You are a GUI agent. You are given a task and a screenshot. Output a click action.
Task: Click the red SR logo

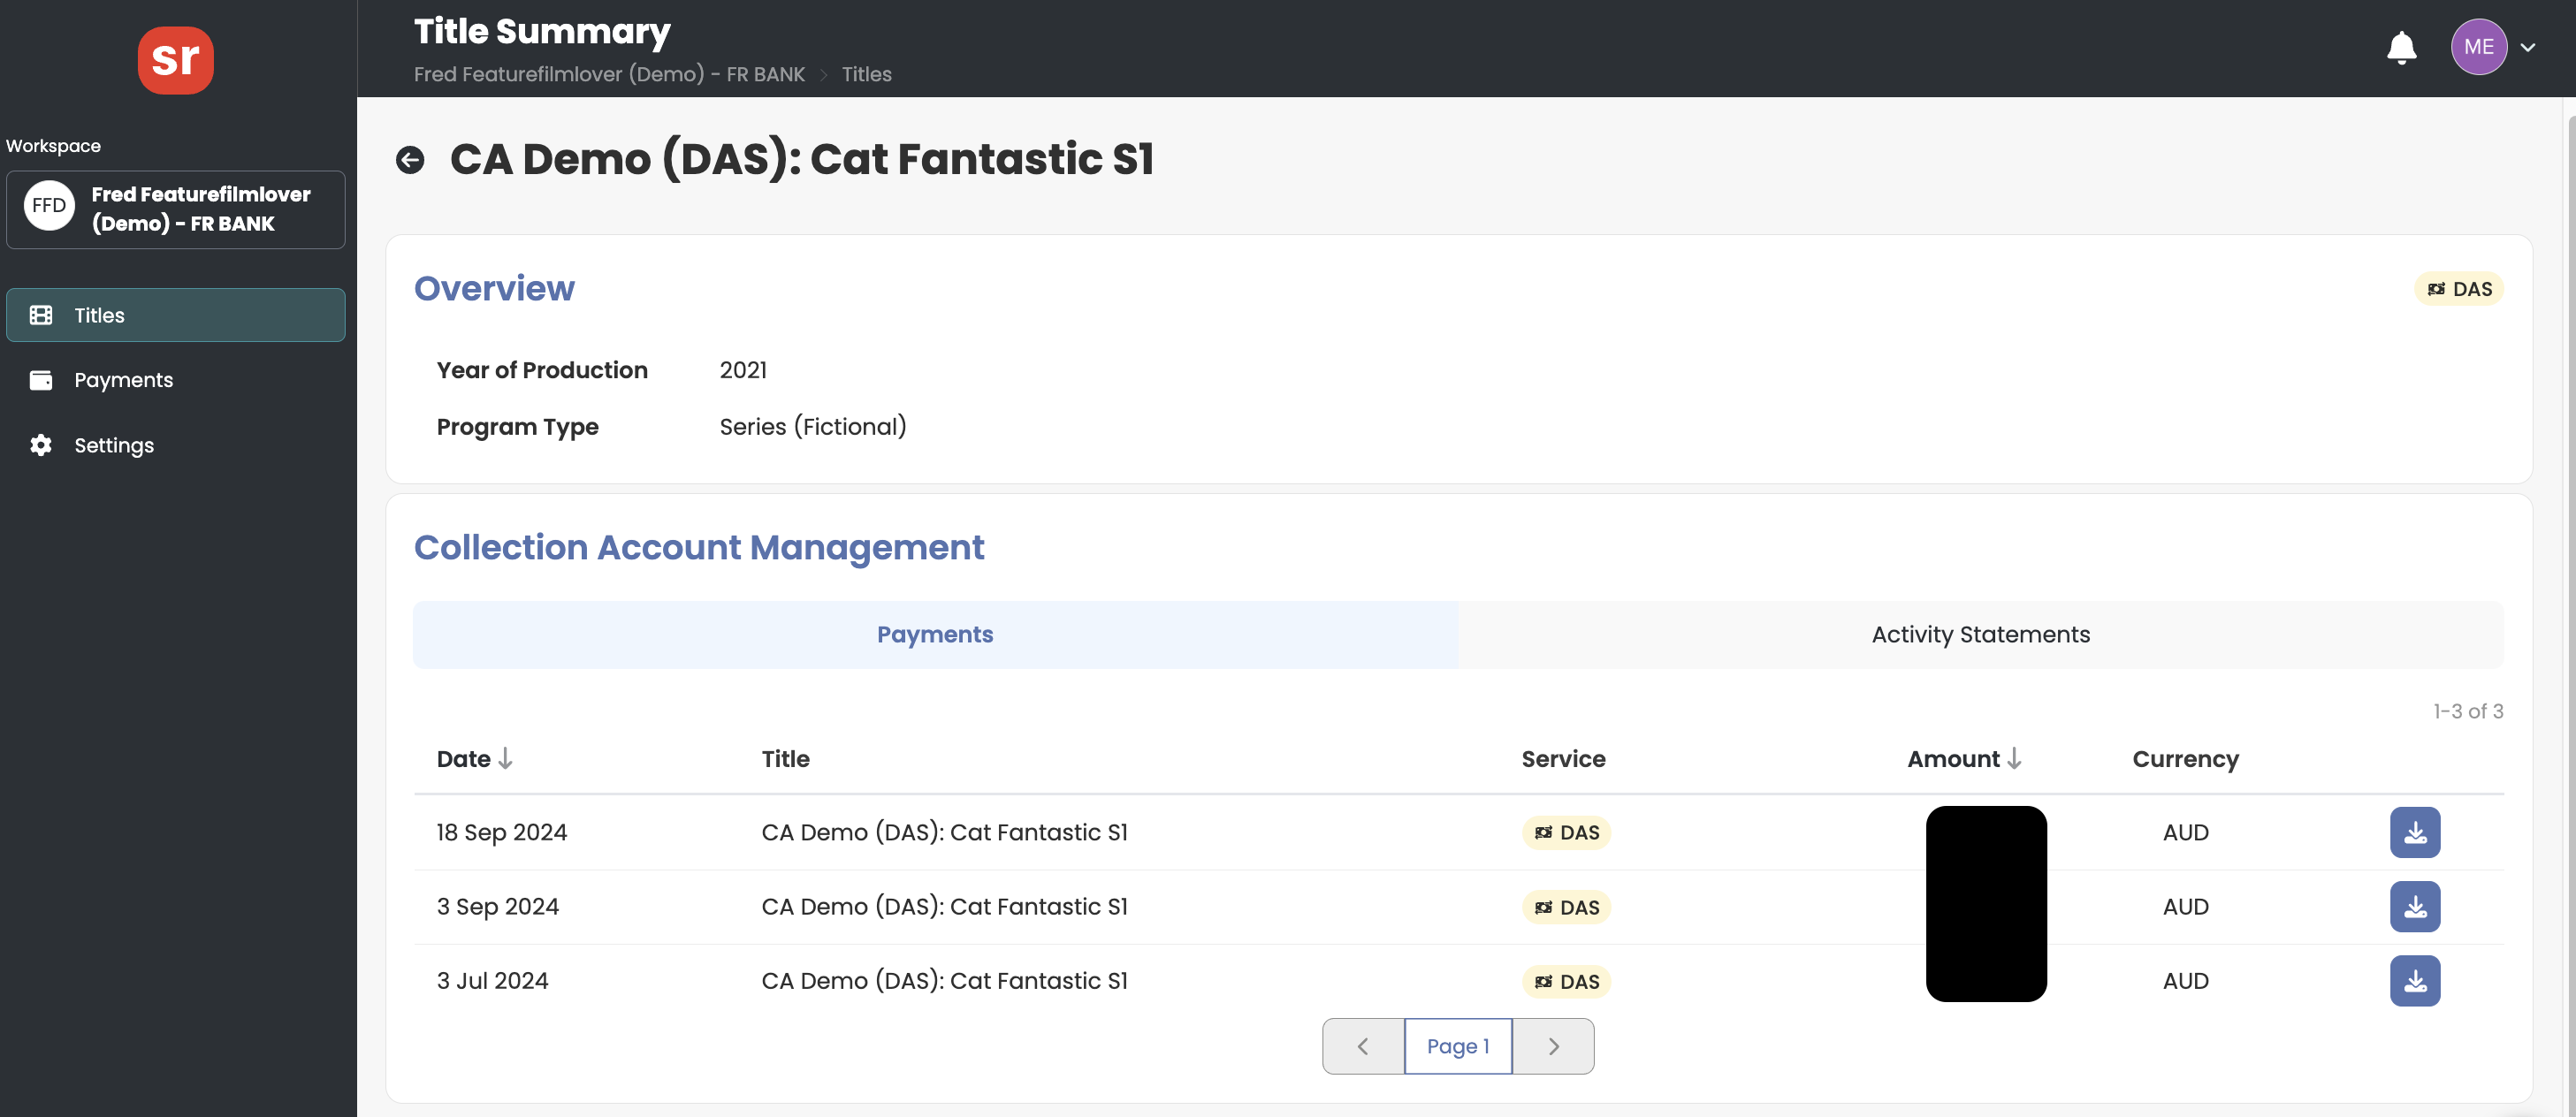[175, 60]
